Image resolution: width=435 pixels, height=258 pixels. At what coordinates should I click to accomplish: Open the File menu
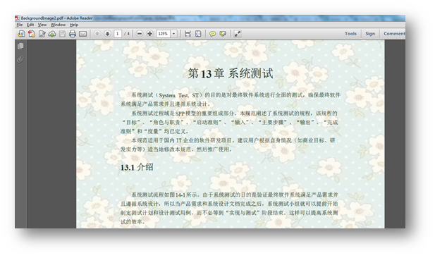20,25
